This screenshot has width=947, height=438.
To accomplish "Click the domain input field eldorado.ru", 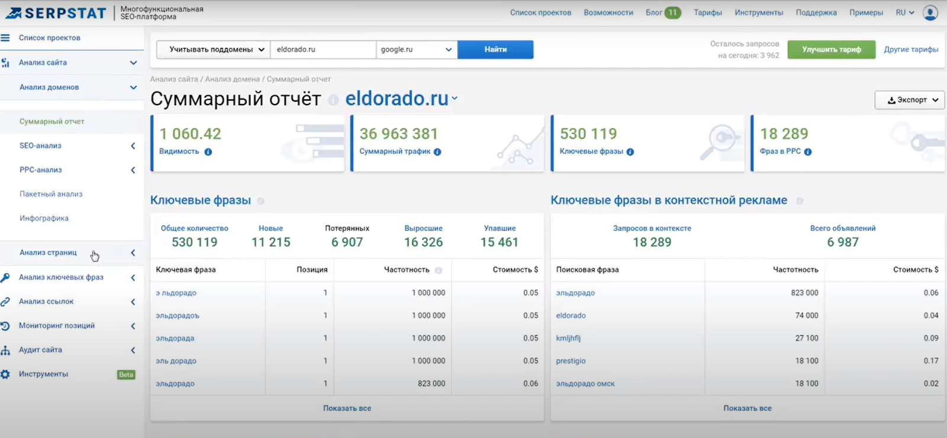I will click(323, 50).
